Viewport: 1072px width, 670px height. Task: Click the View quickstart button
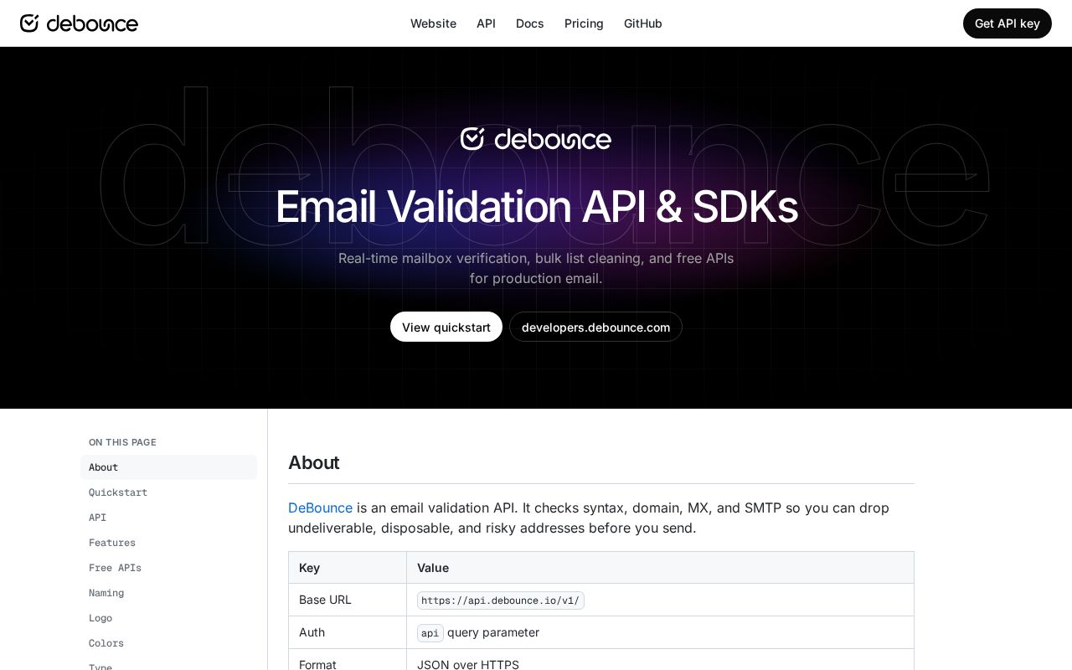coord(446,327)
